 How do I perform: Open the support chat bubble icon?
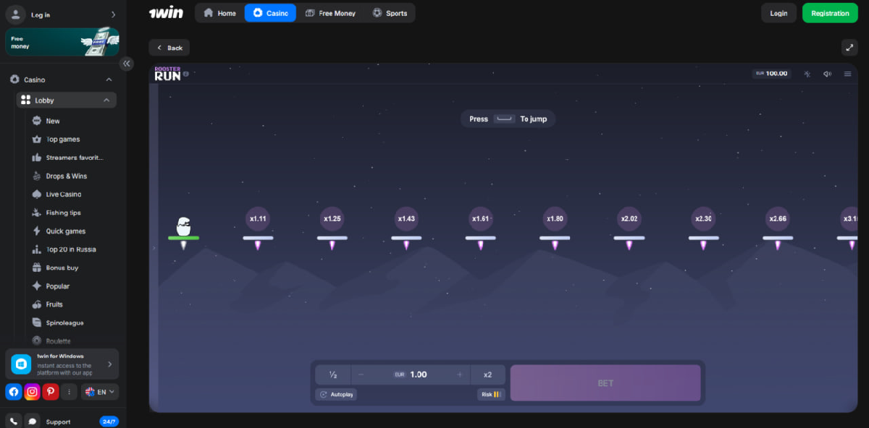coord(32,421)
